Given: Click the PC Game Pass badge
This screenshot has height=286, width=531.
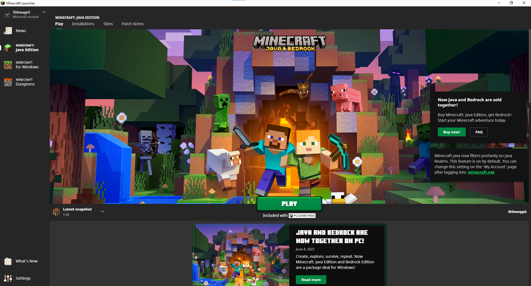Looking at the screenshot, I should (x=302, y=215).
